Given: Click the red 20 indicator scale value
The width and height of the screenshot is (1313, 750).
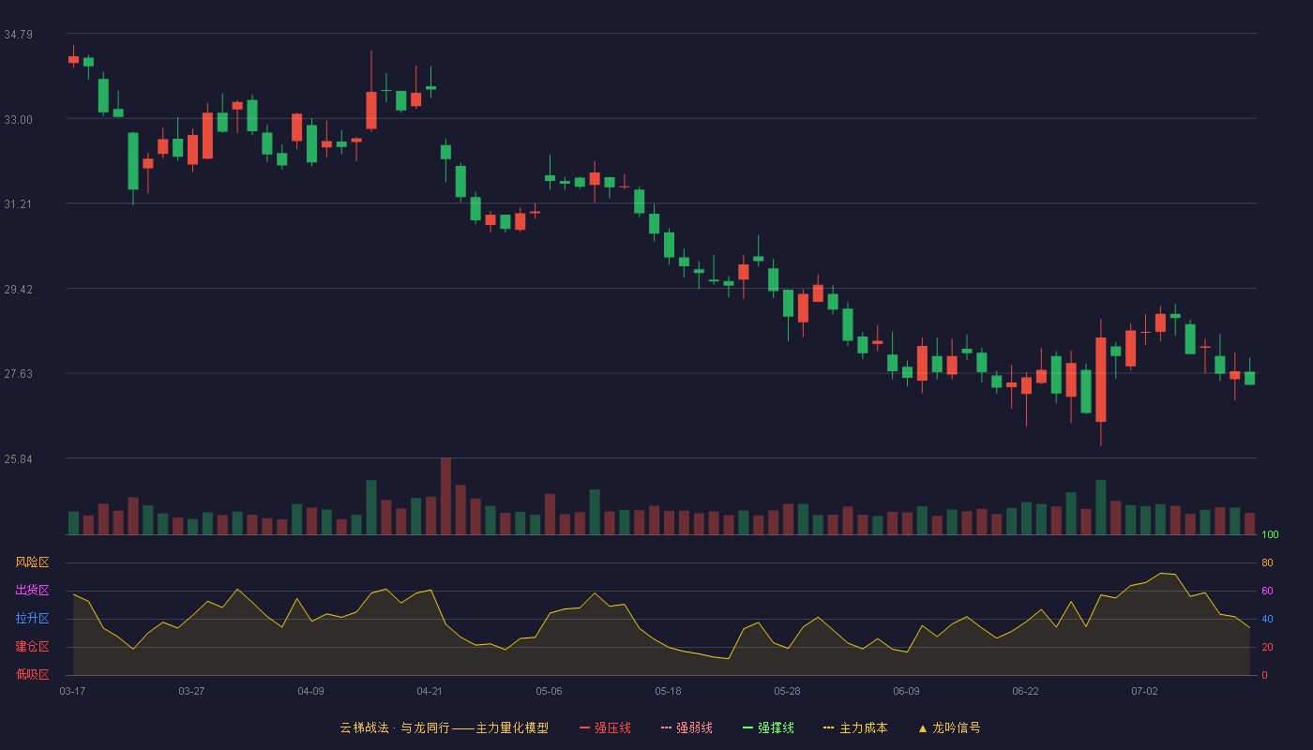Looking at the screenshot, I should [1267, 647].
